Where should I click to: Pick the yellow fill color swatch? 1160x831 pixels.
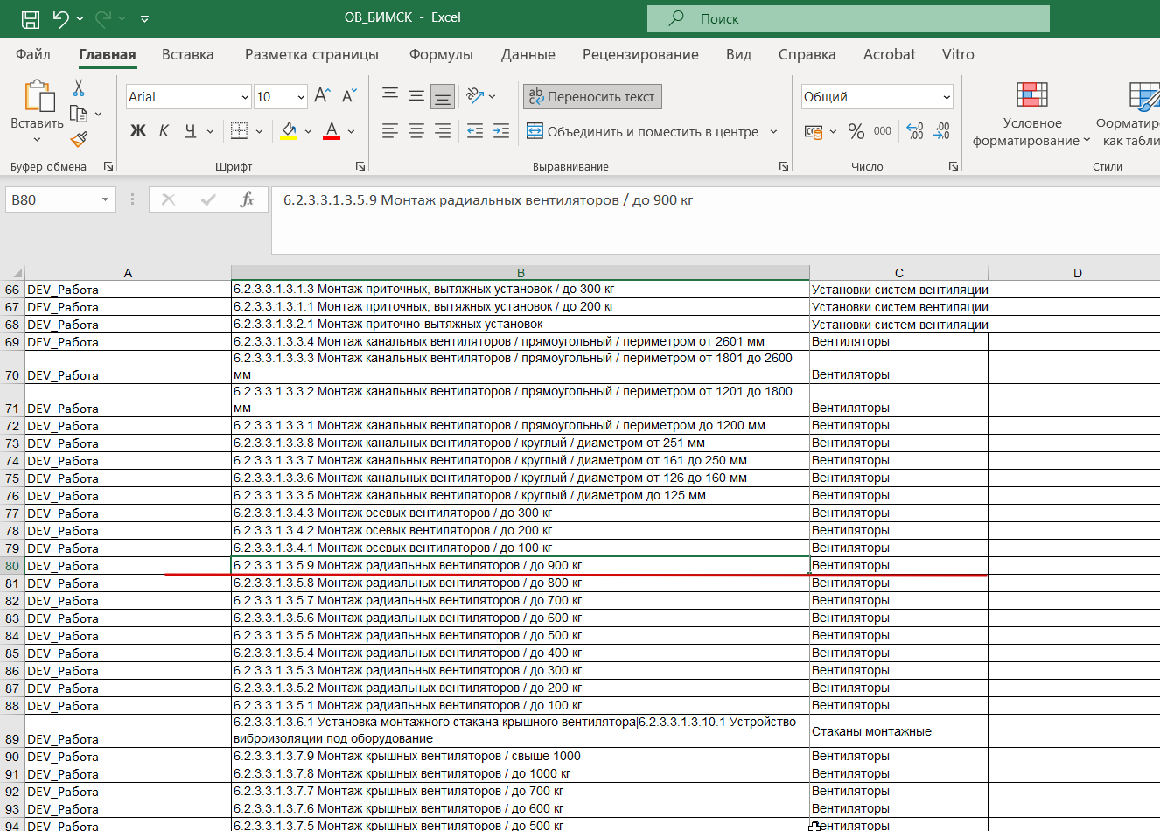[289, 131]
